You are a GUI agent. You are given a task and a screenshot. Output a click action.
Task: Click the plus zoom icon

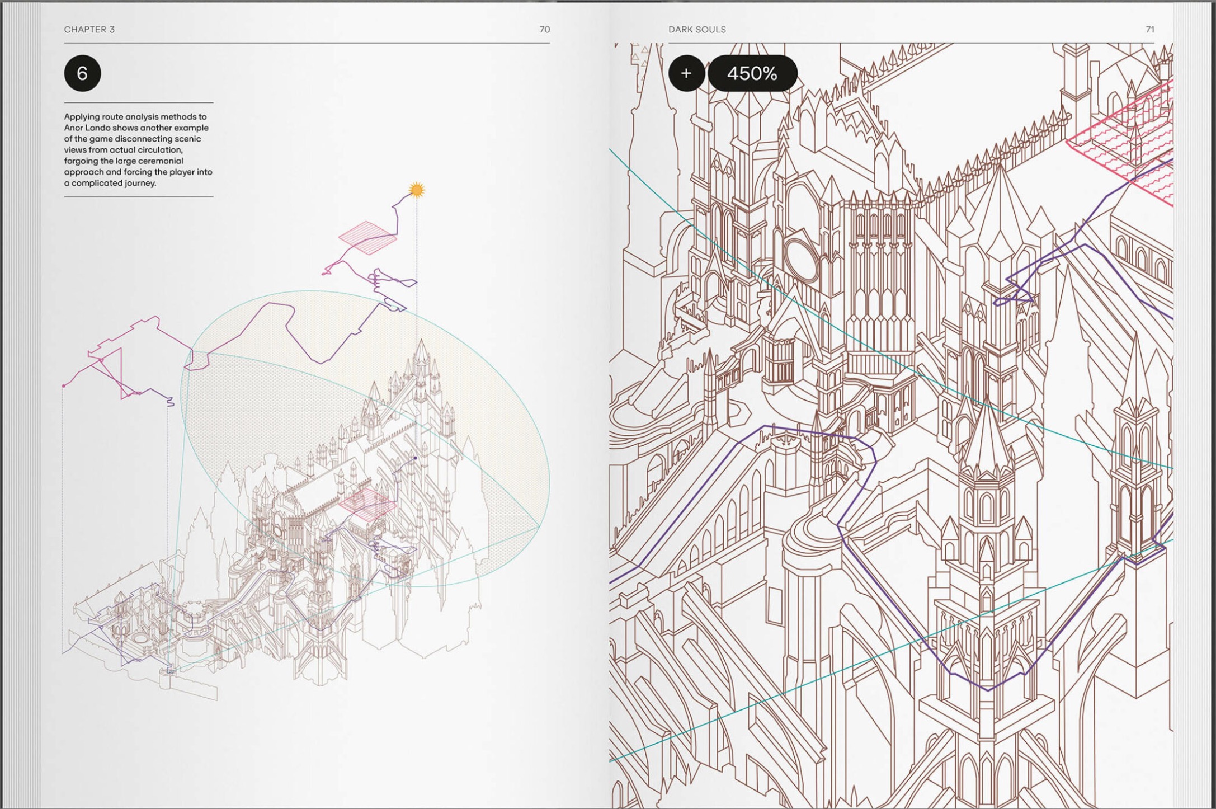pos(686,73)
